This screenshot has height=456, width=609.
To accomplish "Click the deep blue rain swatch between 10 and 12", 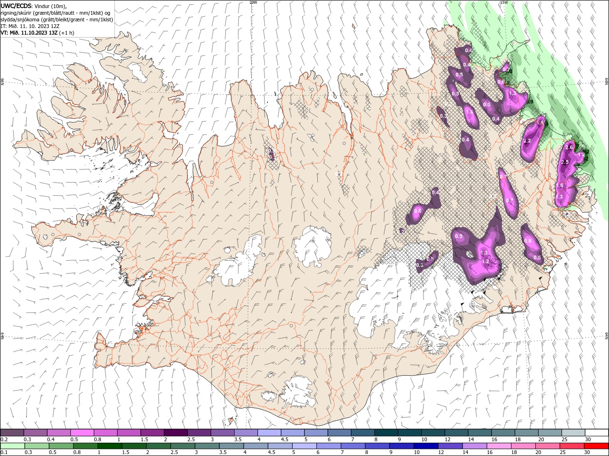I will (x=425, y=446).
